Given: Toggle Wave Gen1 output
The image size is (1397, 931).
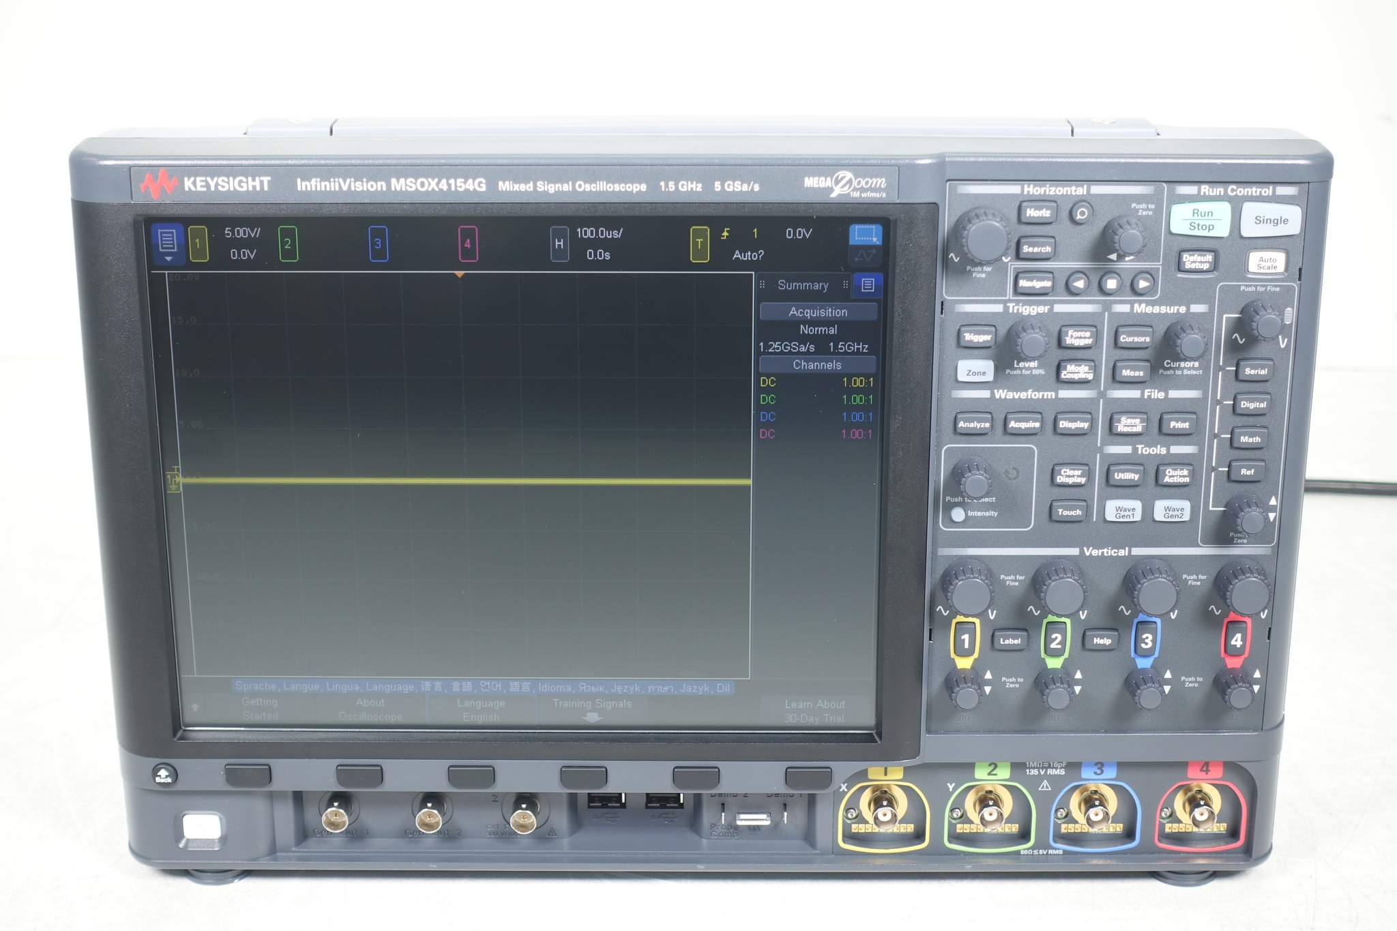Looking at the screenshot, I should pos(1125,512).
